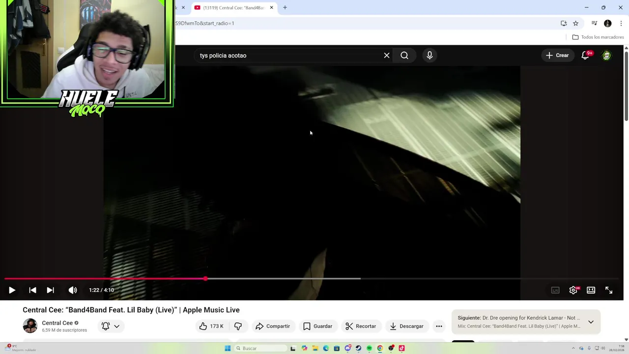Click the Recortar clip button
629x354 pixels.
360,326
